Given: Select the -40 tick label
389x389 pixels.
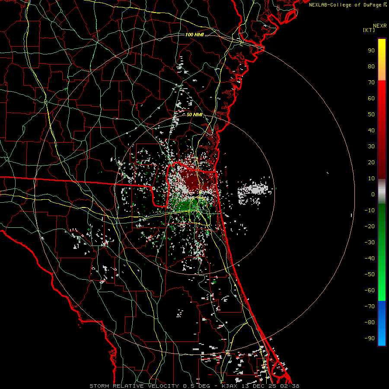Looking at the screenshot, I should [x=370, y=258].
